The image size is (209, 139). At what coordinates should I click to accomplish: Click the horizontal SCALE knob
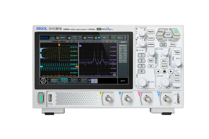tap(165, 82)
